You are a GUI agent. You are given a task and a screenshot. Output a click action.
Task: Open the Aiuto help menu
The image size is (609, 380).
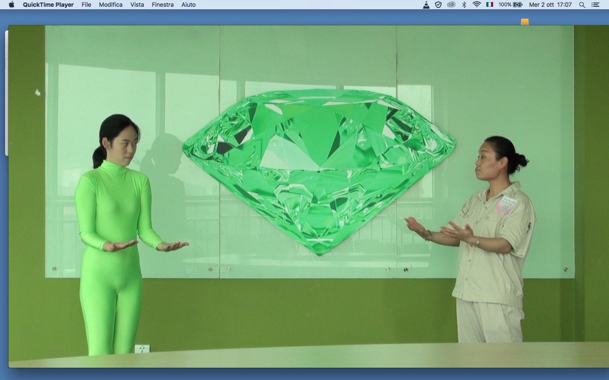pyautogui.click(x=189, y=5)
